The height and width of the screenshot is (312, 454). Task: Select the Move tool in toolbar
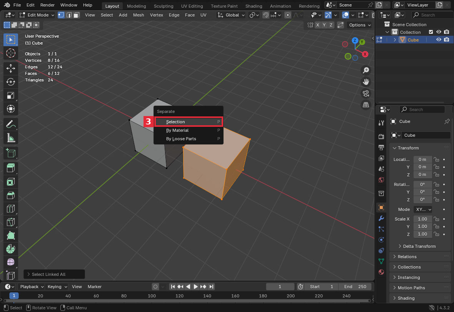coord(11,68)
